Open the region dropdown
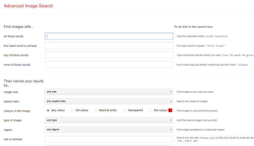The width and height of the screenshot is (254, 146). (x=109, y=130)
